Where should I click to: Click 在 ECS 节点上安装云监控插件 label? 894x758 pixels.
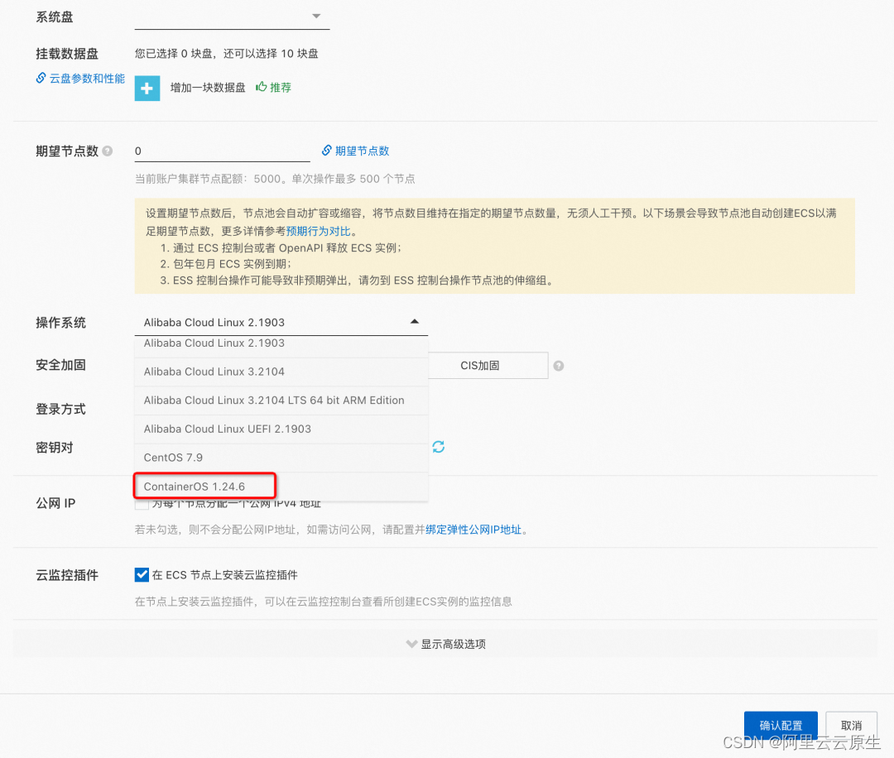pyautogui.click(x=224, y=575)
